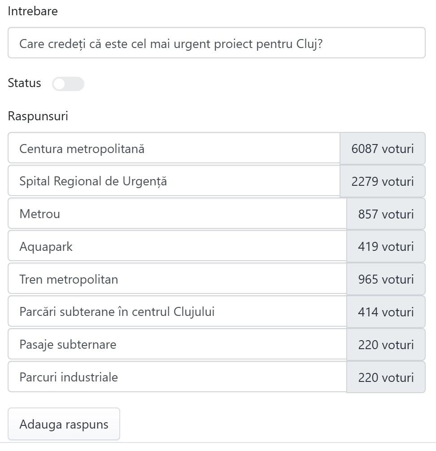Click the Raspunsuri section label

click(38, 116)
